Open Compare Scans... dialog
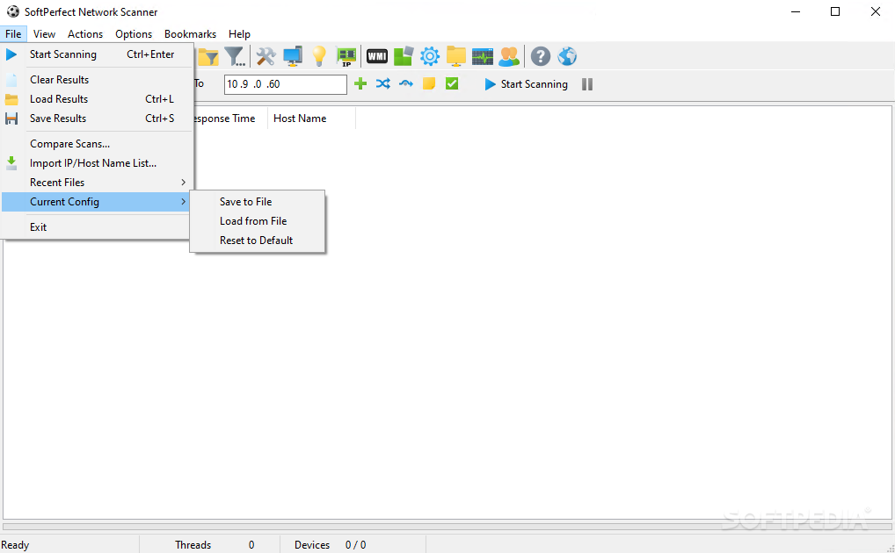 pos(97,144)
